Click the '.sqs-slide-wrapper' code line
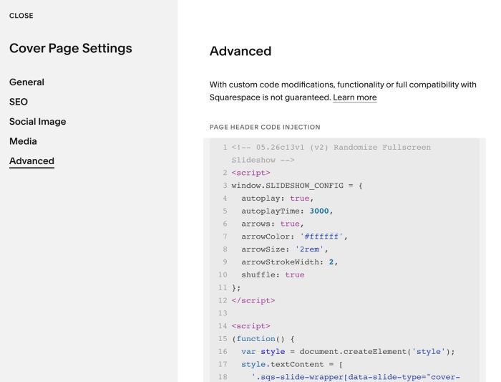 coord(356,377)
